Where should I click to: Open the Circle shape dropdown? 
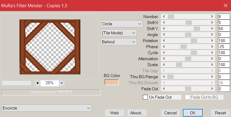coord(122,24)
